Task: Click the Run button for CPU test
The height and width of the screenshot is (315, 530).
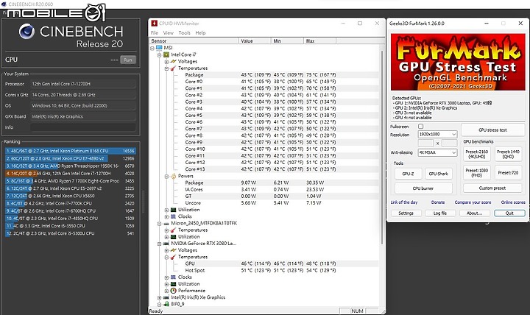Action: [x=128, y=60]
